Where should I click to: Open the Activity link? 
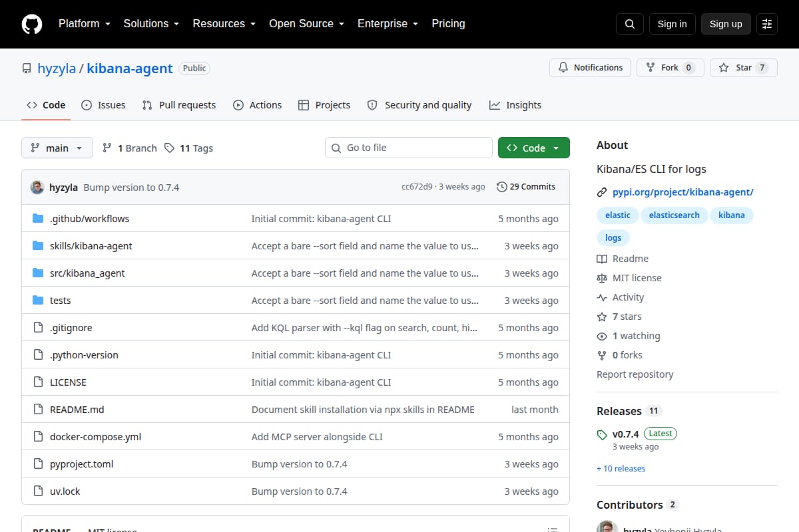tap(621, 297)
